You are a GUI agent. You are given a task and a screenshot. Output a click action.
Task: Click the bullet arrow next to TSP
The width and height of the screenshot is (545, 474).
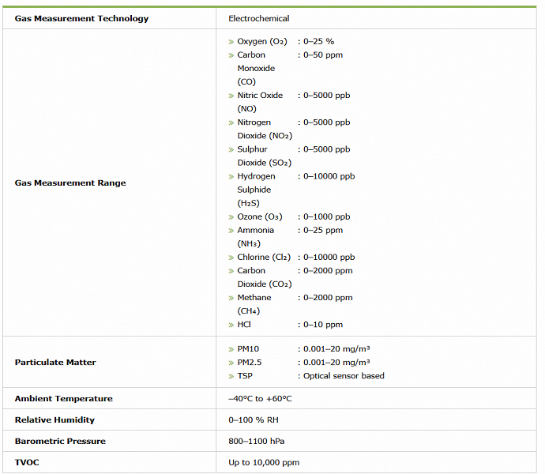click(x=231, y=376)
